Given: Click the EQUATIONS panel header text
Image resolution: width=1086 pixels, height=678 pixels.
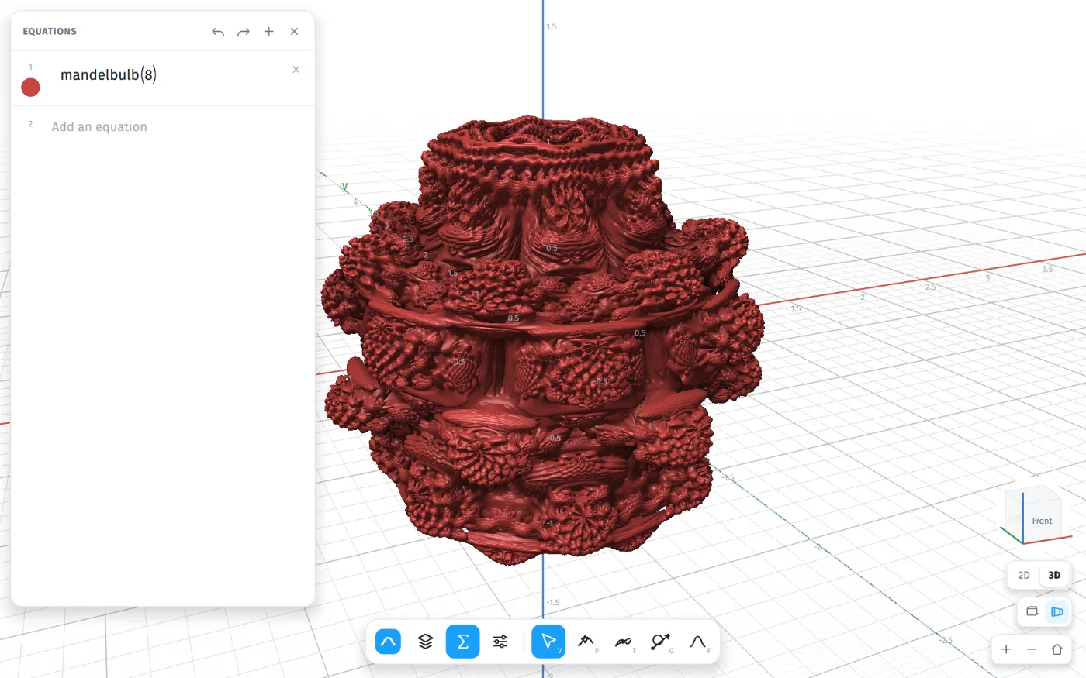Looking at the screenshot, I should [50, 32].
